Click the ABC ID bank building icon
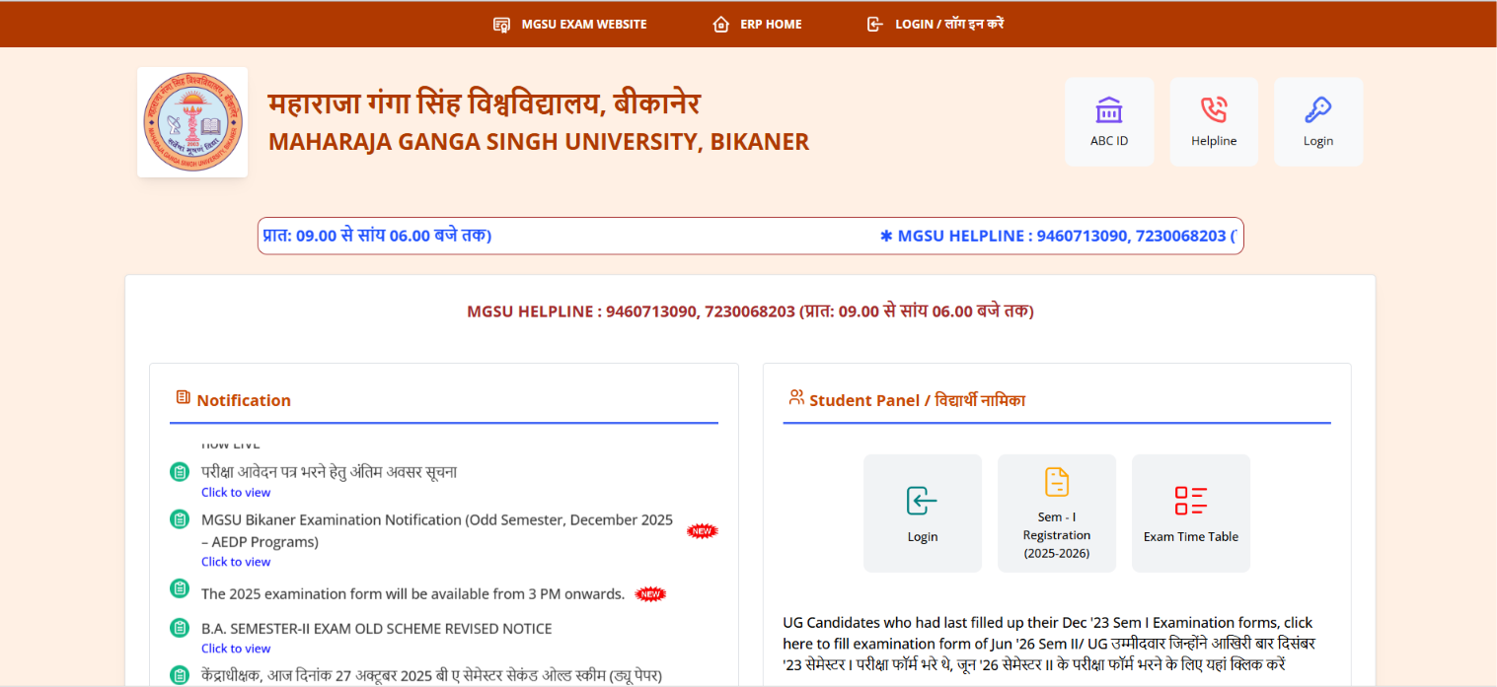 (1109, 109)
